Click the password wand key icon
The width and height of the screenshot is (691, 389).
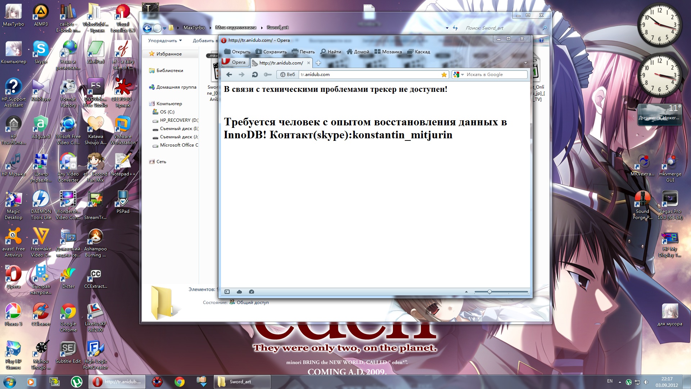coord(267,75)
